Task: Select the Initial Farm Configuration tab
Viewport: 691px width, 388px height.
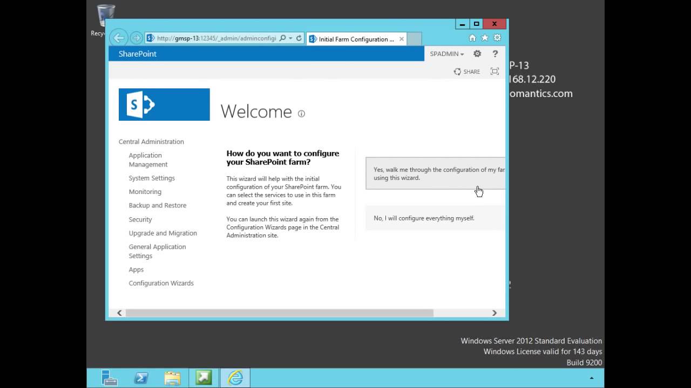Action: coord(356,39)
